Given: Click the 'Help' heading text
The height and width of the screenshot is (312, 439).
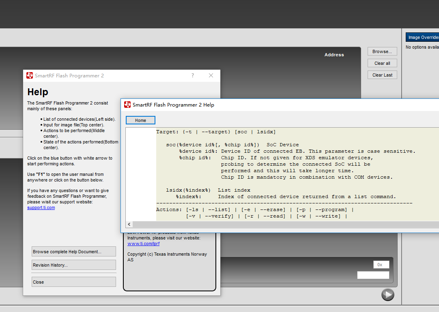Looking at the screenshot, I should point(38,92).
